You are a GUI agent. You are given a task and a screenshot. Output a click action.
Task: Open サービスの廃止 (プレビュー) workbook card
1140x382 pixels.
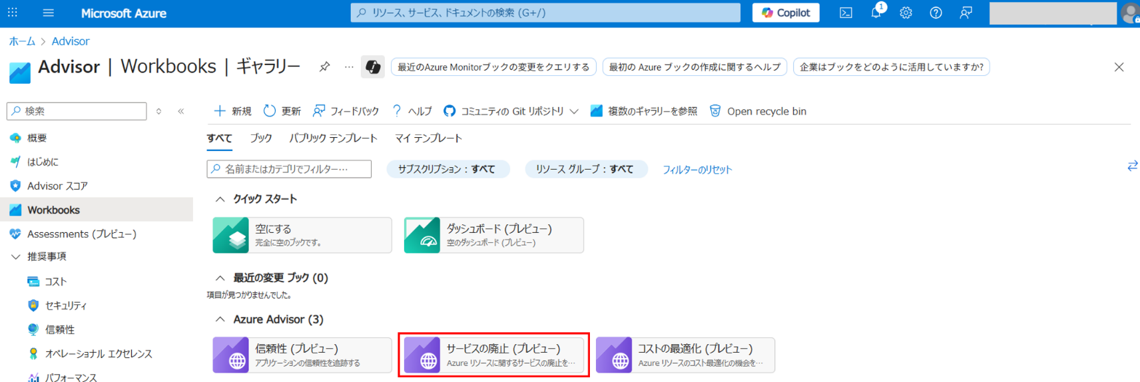[494, 355]
